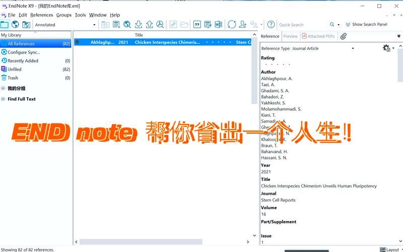Image resolution: width=403 pixels, height=252 pixels.
Task: Click the Year value 2021
Action: [x=266, y=172]
